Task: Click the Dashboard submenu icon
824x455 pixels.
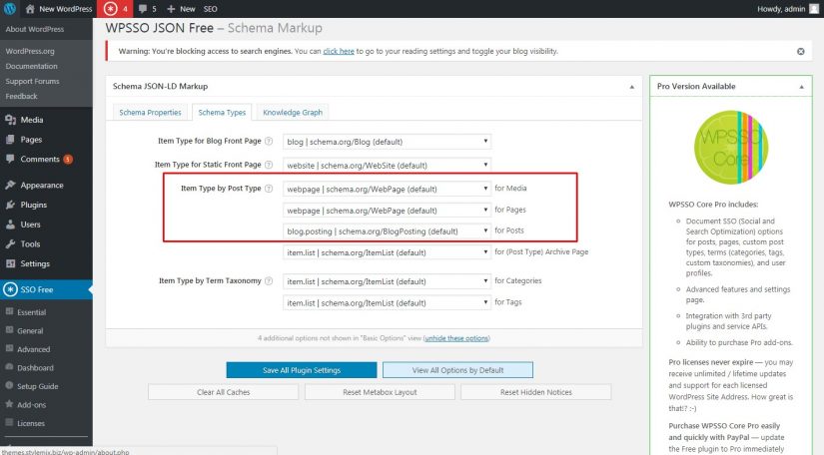Action: point(9,367)
